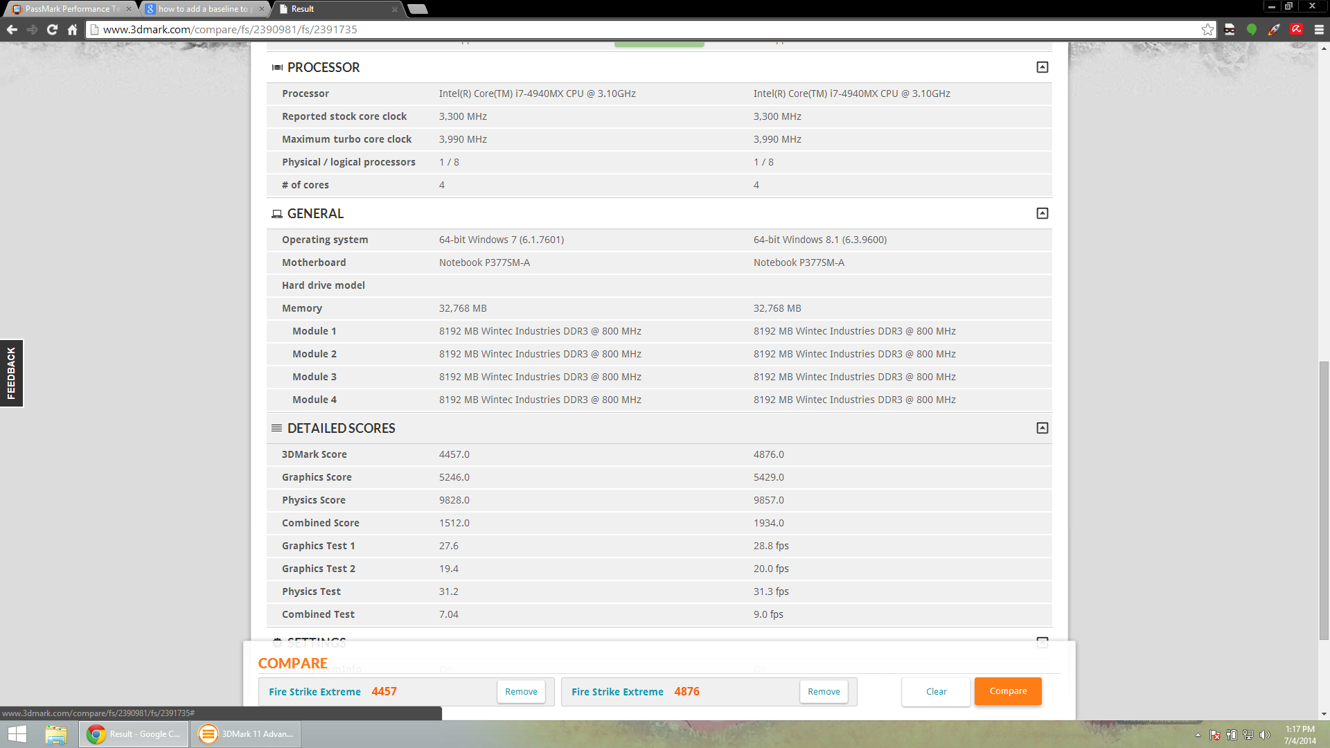Close the 'how to add a baseline' tab

tap(262, 9)
